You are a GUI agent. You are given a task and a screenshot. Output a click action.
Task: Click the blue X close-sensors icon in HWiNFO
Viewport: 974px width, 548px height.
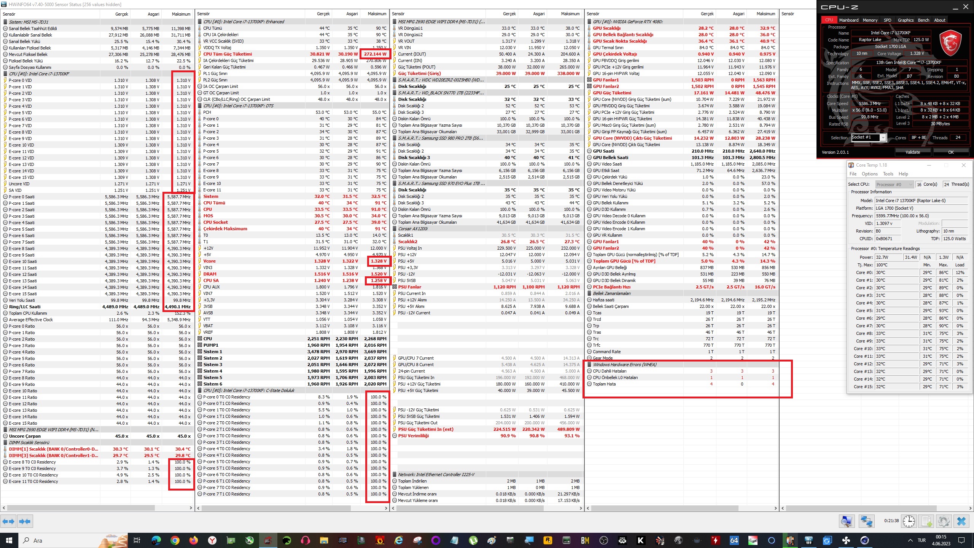click(x=961, y=521)
